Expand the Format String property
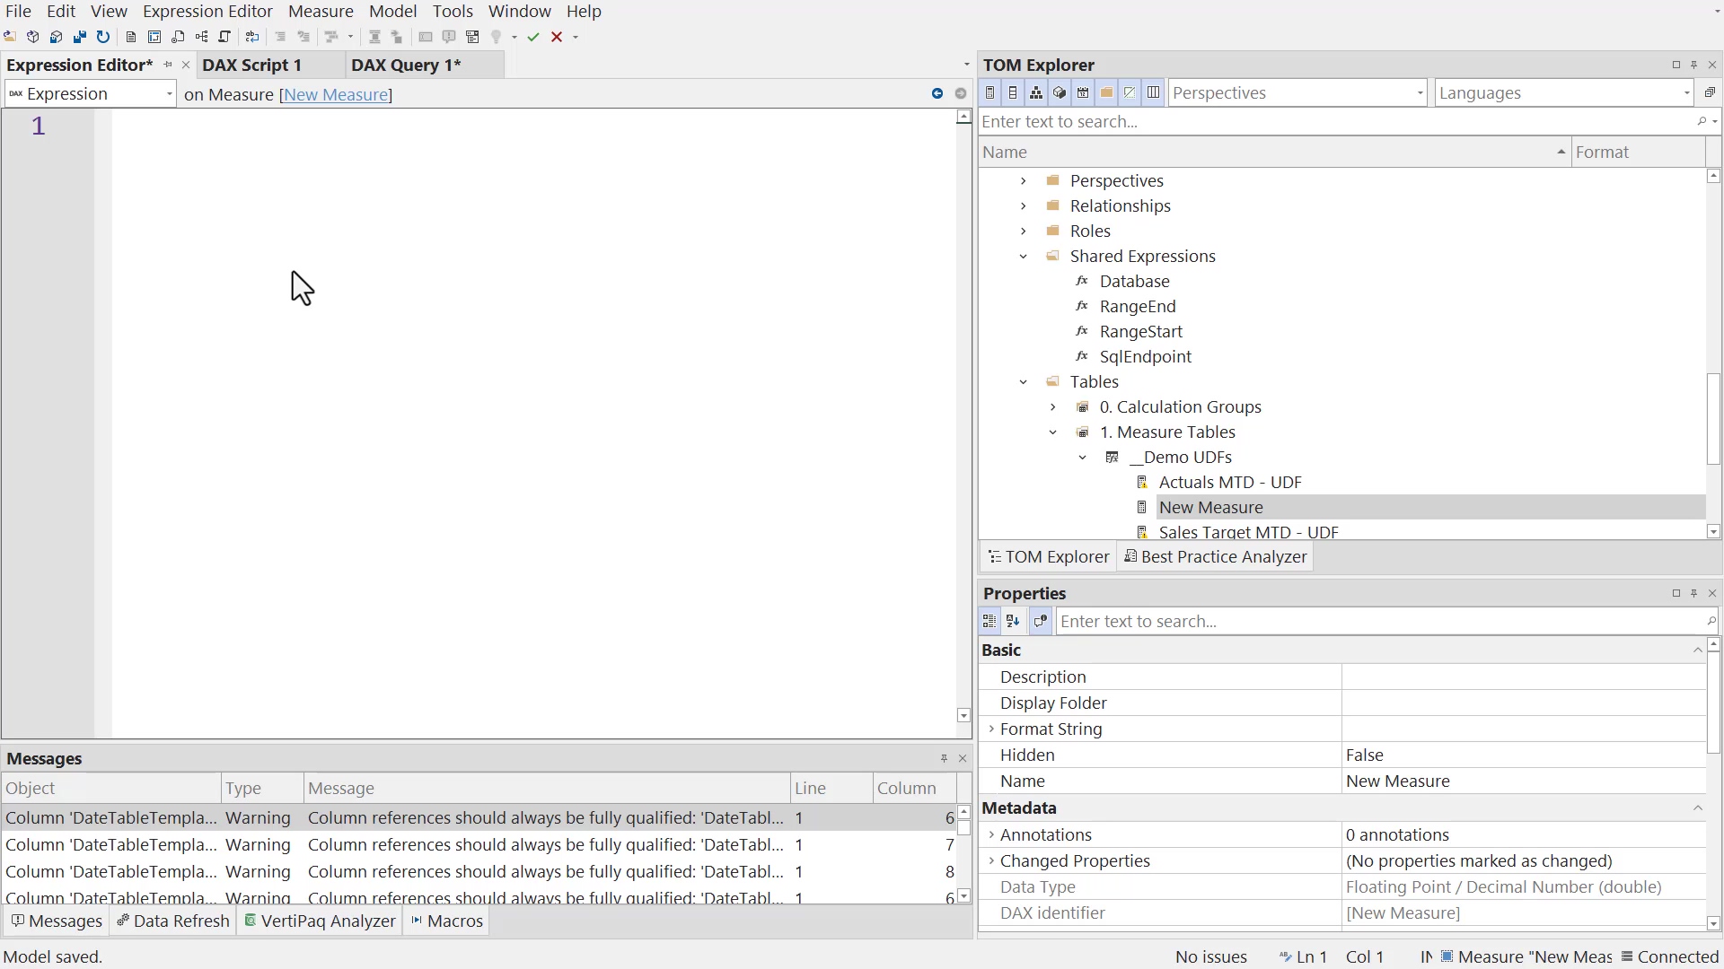The image size is (1724, 969). (x=991, y=729)
